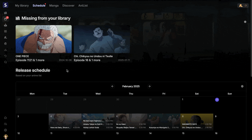Open the Chi. Chikyuu no Undou ni Tsuite thumbnail

(102, 39)
